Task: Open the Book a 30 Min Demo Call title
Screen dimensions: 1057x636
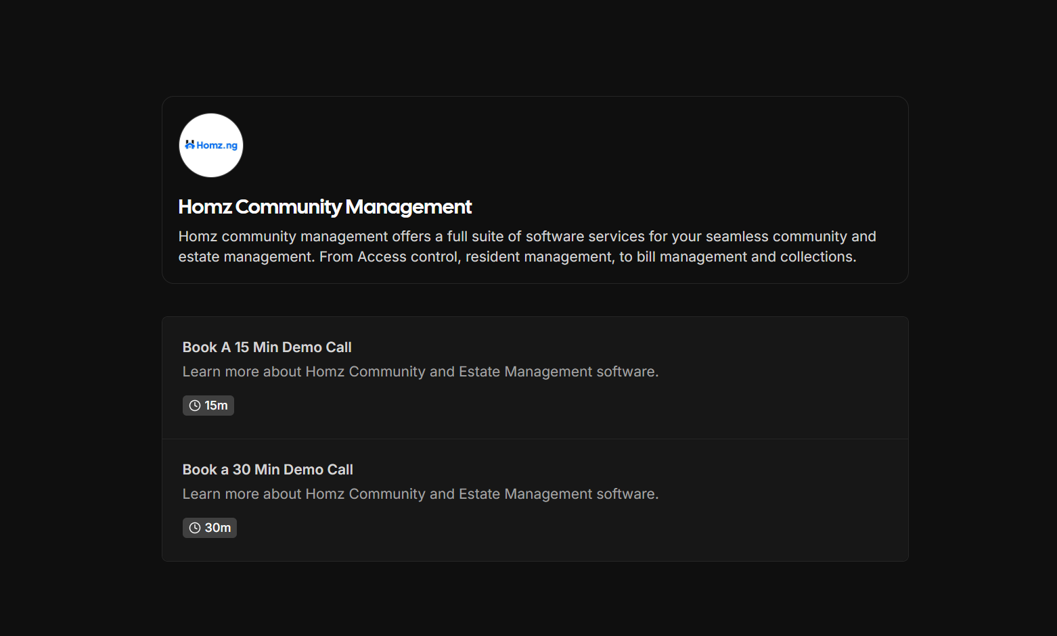Action: click(x=267, y=470)
